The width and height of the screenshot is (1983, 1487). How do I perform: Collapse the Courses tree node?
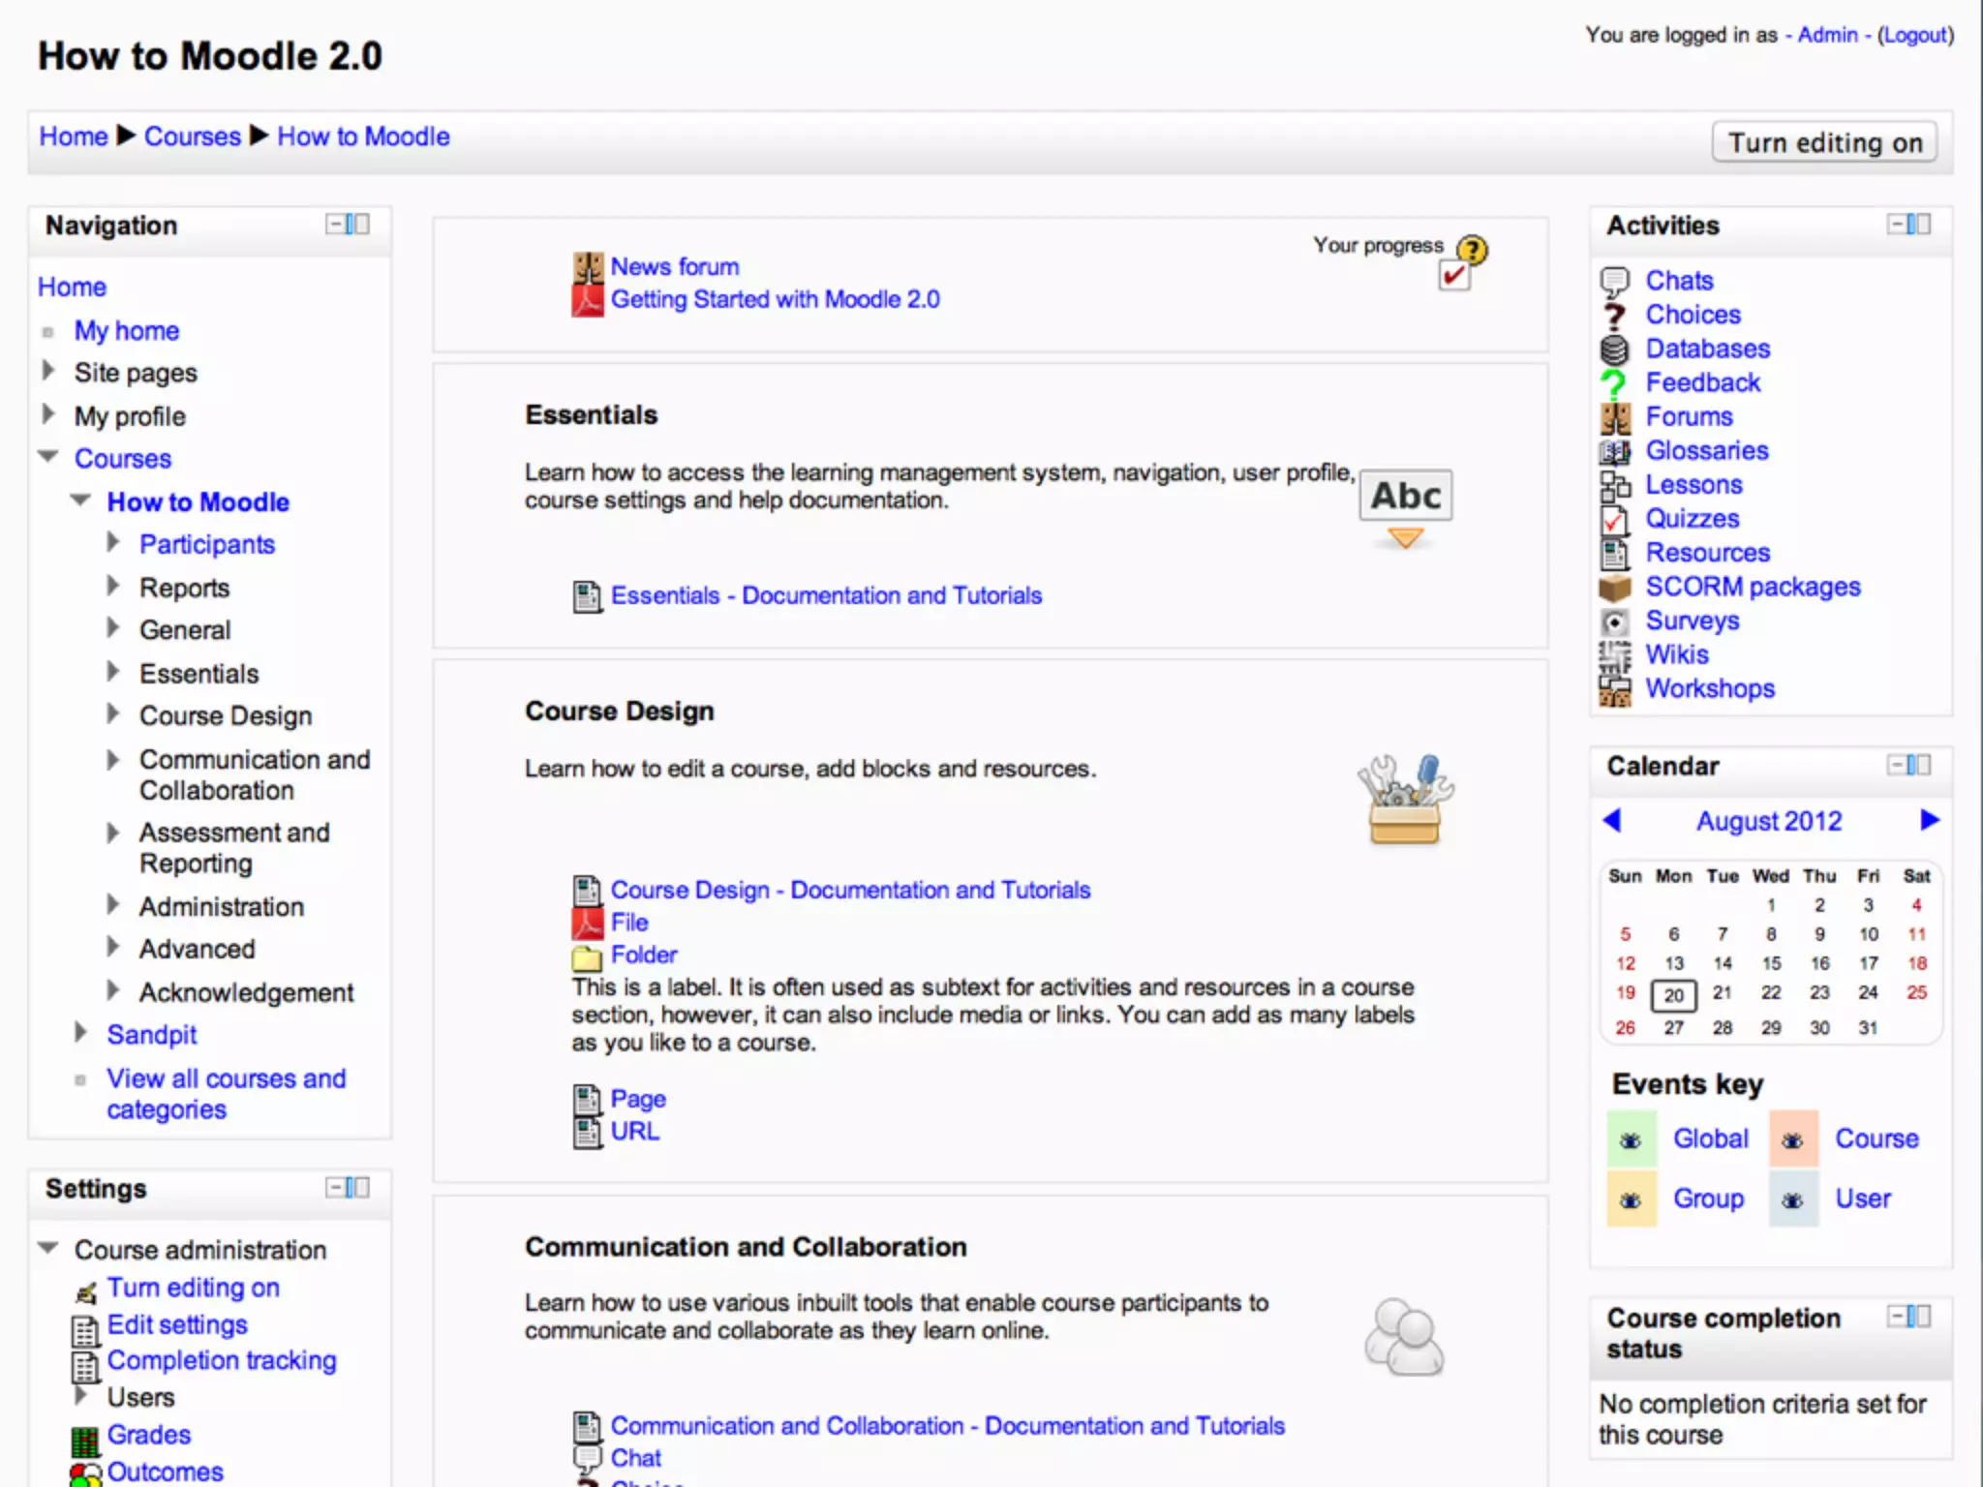click(48, 457)
